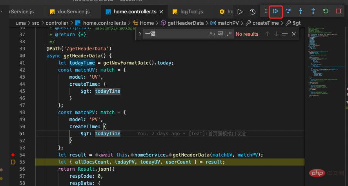
Task: Click the Step Into debug icon
Action: point(301,11)
